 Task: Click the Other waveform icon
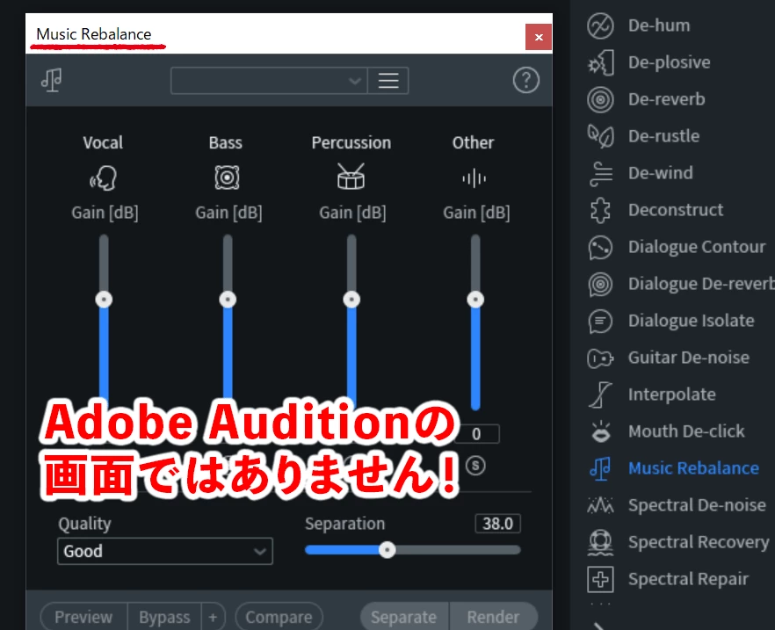(x=474, y=178)
